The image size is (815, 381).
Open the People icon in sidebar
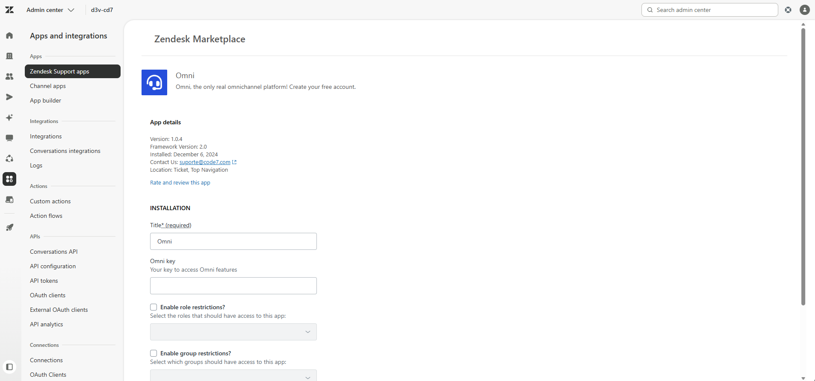(x=9, y=76)
